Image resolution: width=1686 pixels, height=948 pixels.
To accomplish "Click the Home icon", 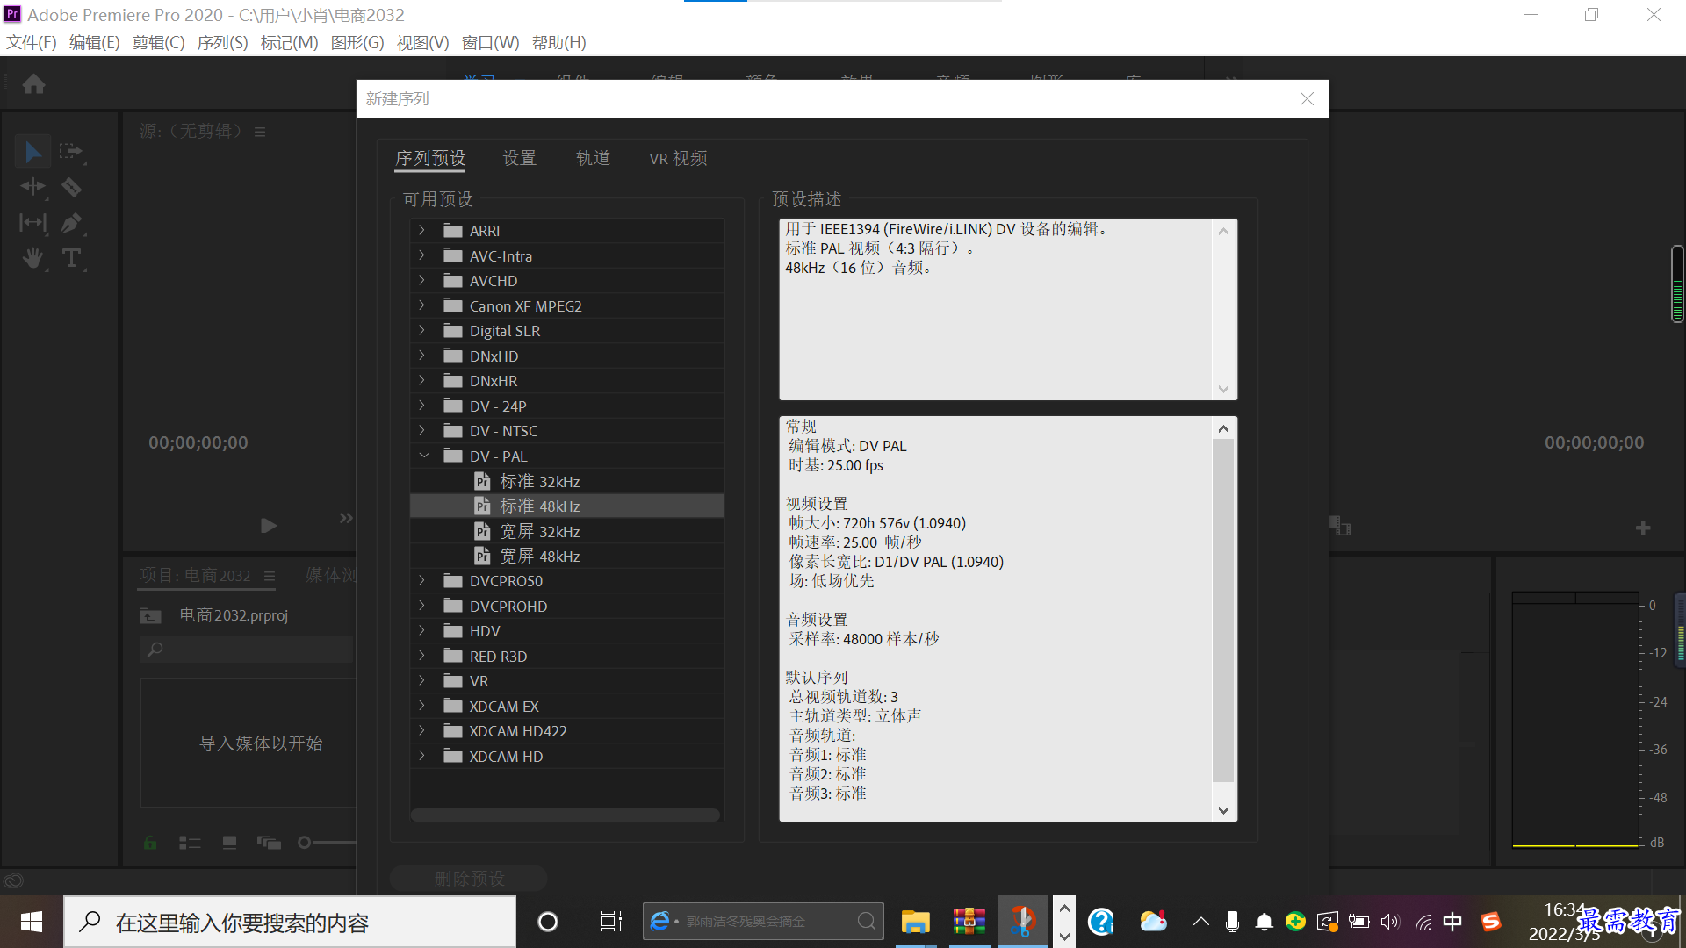I will (33, 84).
